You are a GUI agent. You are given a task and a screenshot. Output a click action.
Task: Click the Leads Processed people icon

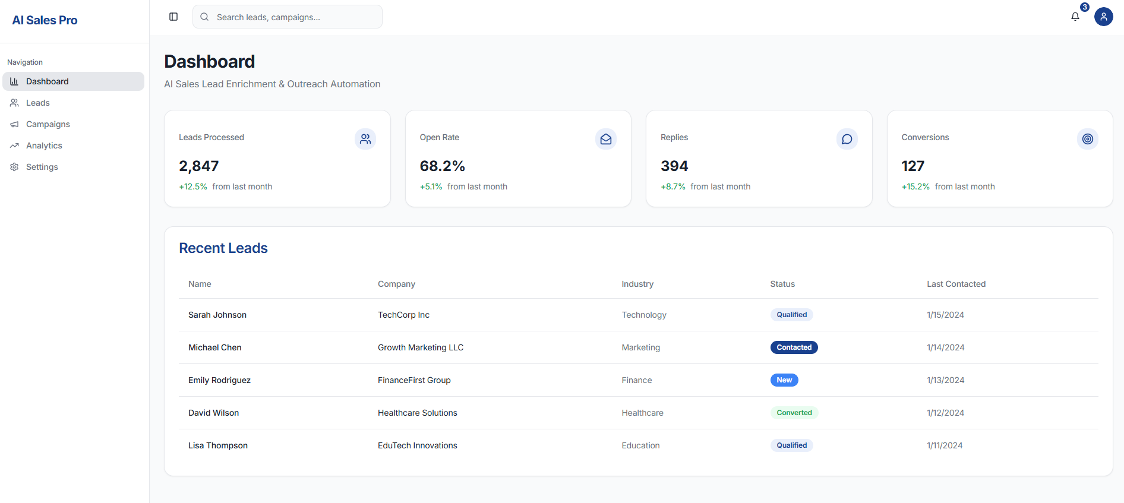pos(365,139)
